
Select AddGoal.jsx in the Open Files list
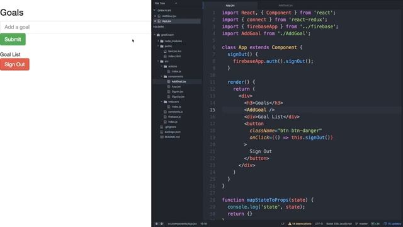(x=169, y=16)
